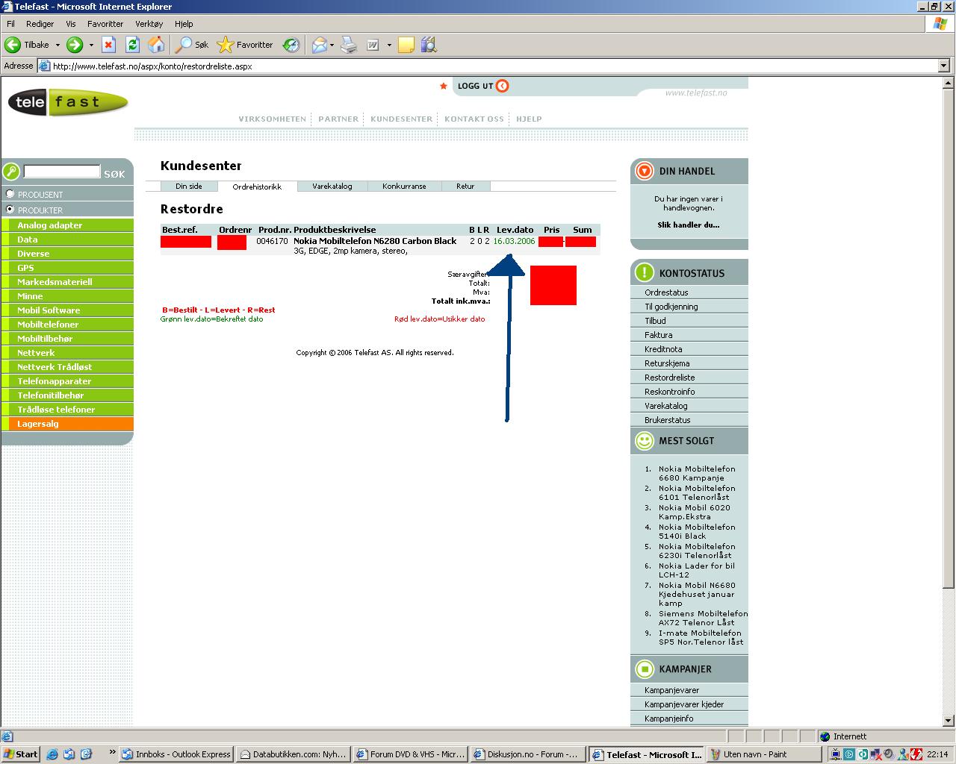Viewport: 956px width, 764px height.
Task: Open the Mail envelope toolbar icon
Action: 320,45
